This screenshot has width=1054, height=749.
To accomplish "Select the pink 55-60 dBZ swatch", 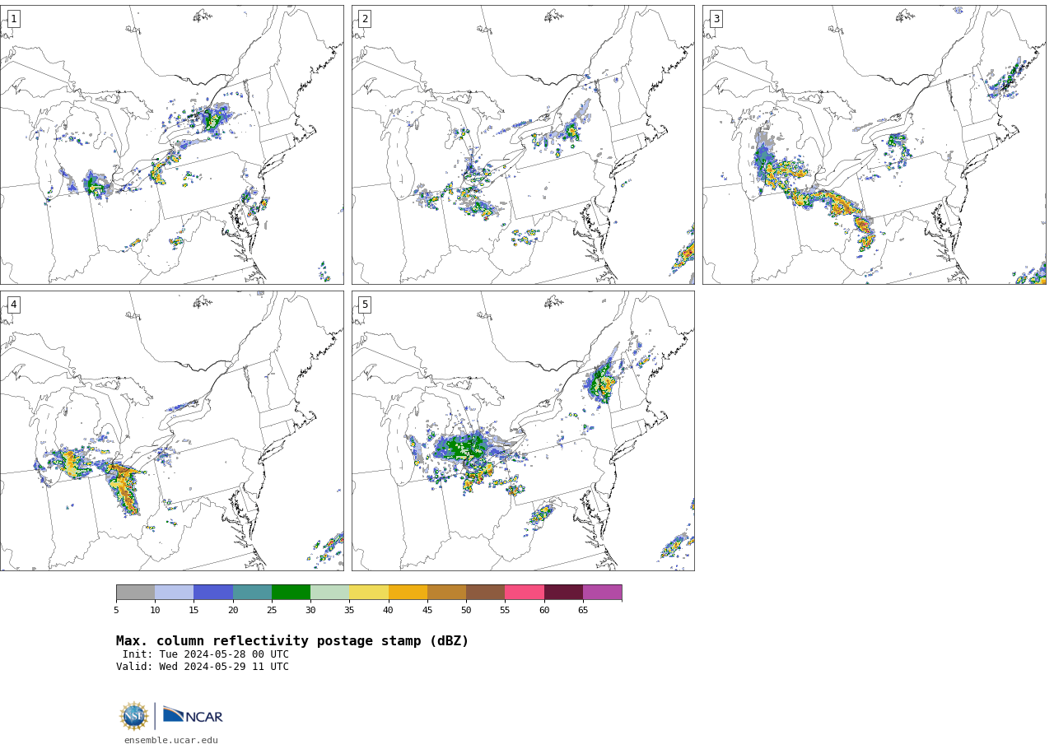I will pos(525,593).
